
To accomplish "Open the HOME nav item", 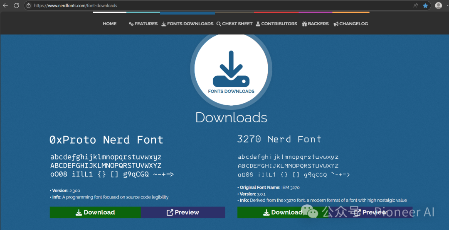I will click(110, 24).
